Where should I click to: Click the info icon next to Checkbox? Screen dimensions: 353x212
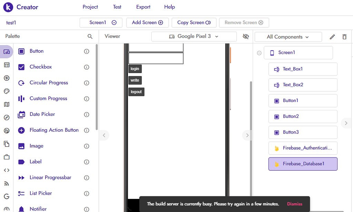(87, 67)
